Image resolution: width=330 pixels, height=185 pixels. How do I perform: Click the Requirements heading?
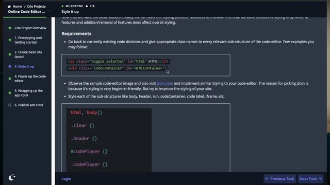(76, 33)
